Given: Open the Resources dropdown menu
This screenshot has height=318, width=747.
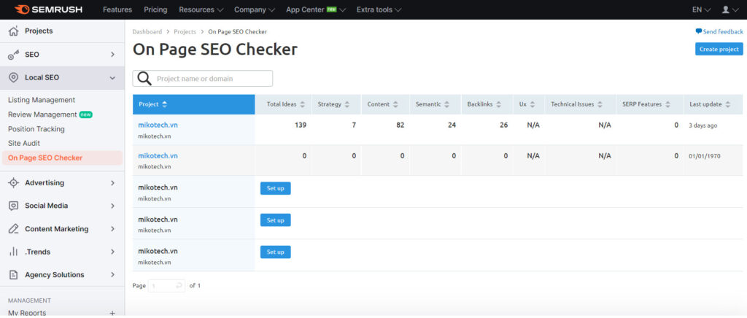Looking at the screenshot, I should pyautogui.click(x=201, y=9).
